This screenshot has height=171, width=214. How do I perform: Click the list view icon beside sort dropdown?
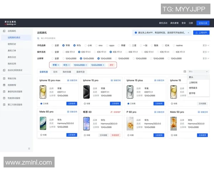(184, 72)
